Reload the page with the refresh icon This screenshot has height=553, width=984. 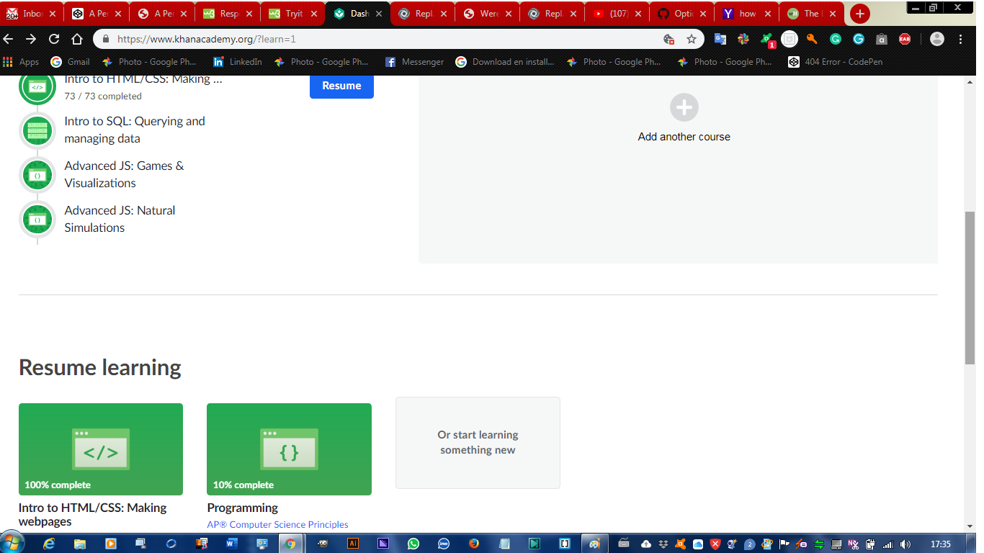point(54,39)
